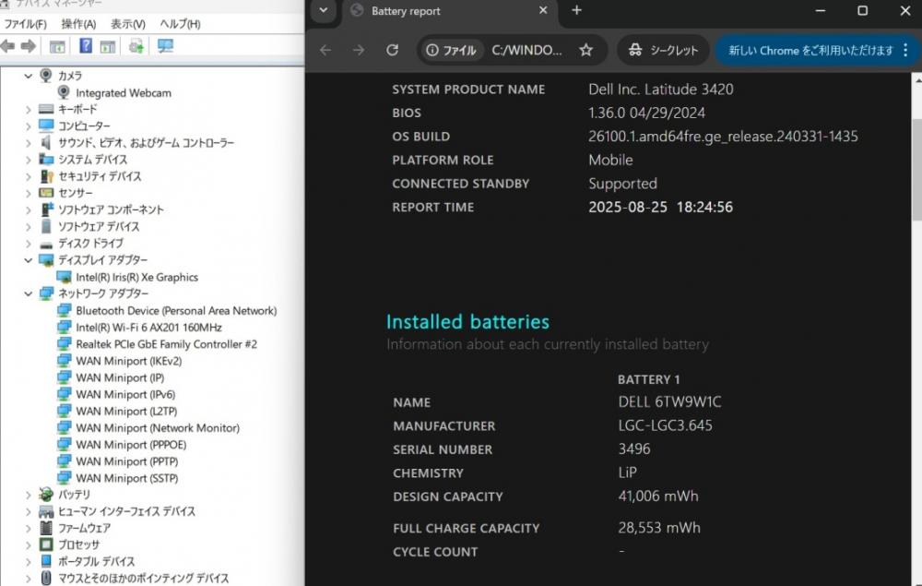Expand the ソフトウェア デバイス category
Screen dimensions: 922x586
28,226
